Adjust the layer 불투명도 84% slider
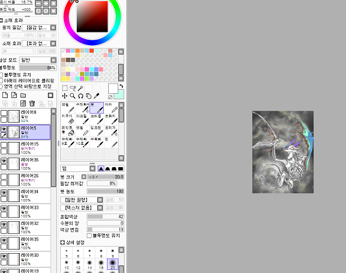This screenshot has height=273, width=346. pyautogui.click(x=38, y=68)
